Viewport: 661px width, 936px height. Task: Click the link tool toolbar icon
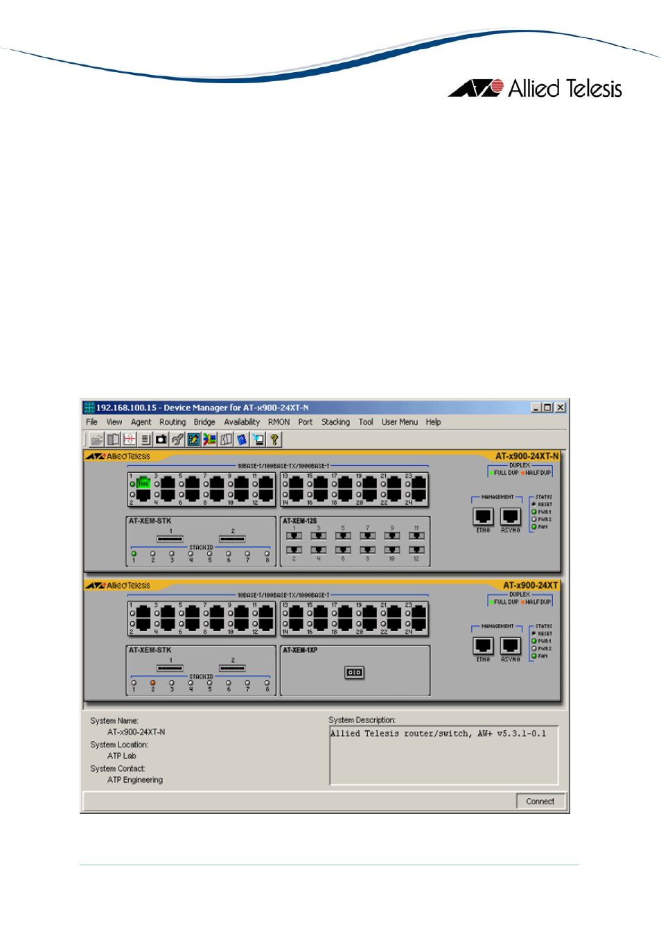(x=177, y=440)
